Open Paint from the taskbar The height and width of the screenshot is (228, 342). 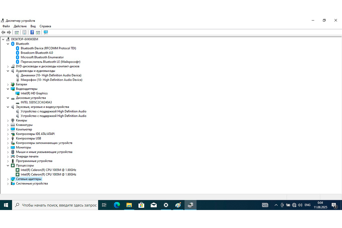tap(178, 205)
